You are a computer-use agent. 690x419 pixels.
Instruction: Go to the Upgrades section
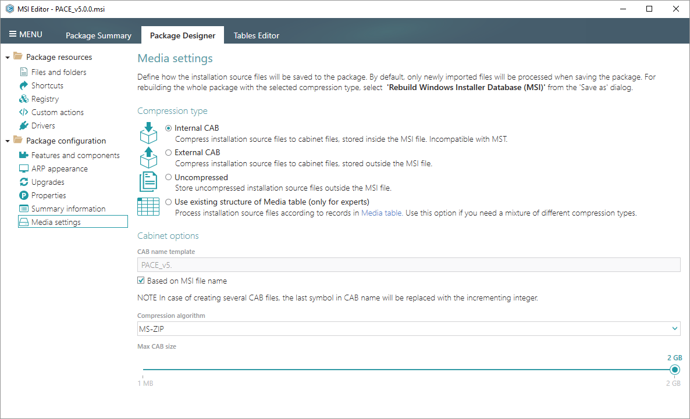[x=48, y=182]
